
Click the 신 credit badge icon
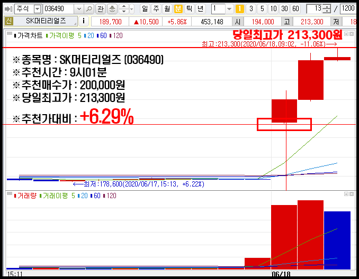[x=8, y=21]
